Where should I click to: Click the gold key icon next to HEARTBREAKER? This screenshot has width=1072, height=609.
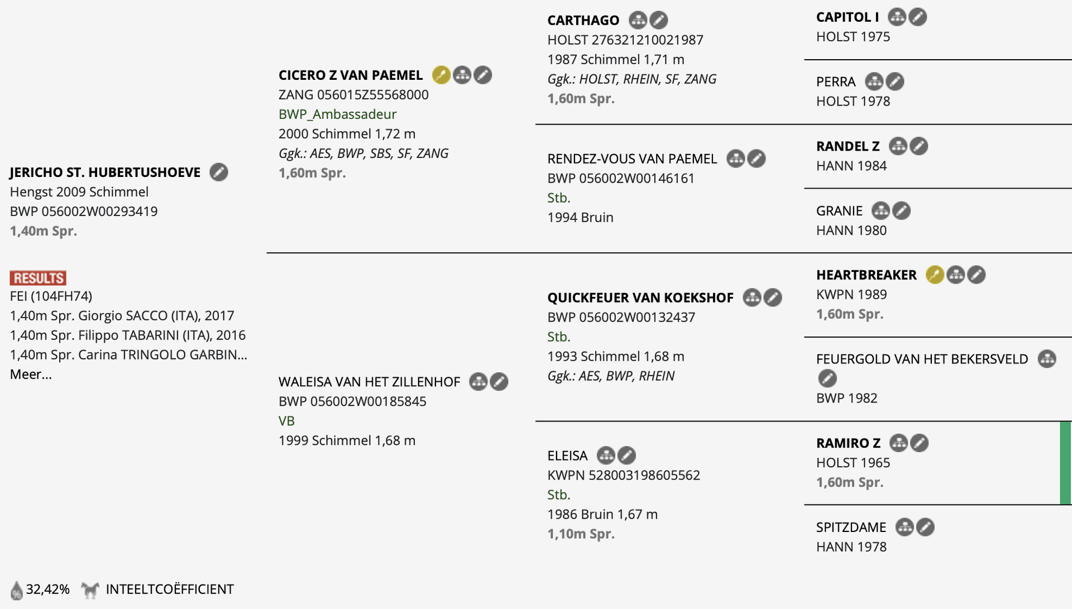pos(935,275)
